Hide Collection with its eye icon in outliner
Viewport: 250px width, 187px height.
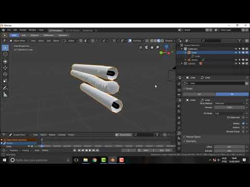pos(236,49)
